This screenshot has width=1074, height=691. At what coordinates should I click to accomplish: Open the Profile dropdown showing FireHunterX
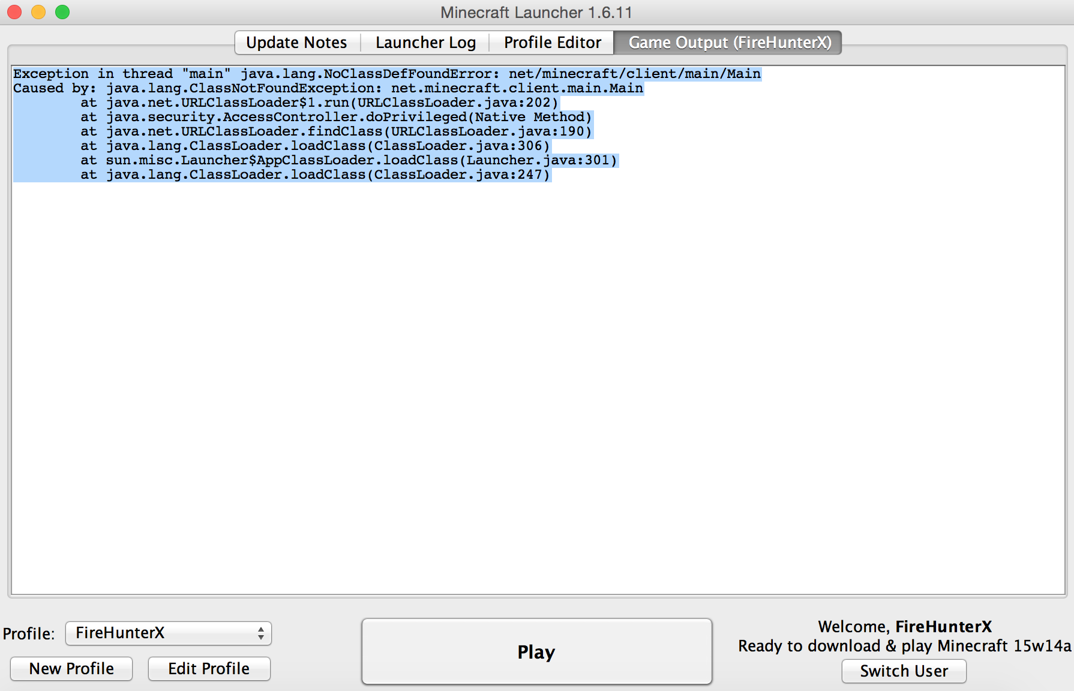tap(169, 633)
